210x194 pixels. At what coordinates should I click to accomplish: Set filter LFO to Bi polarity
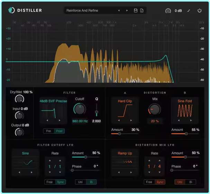pyautogui.click(x=91, y=182)
